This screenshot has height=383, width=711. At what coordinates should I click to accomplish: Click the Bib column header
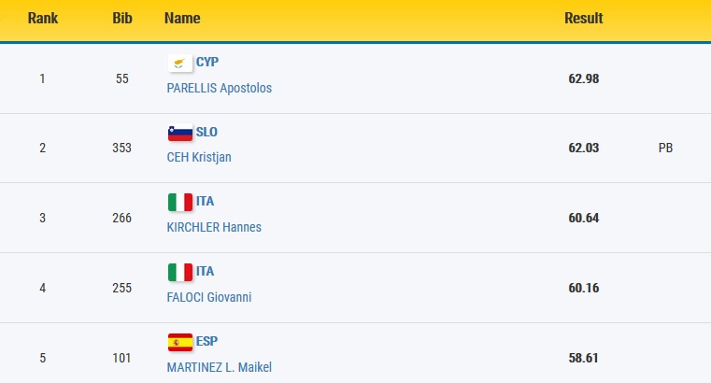click(x=122, y=18)
